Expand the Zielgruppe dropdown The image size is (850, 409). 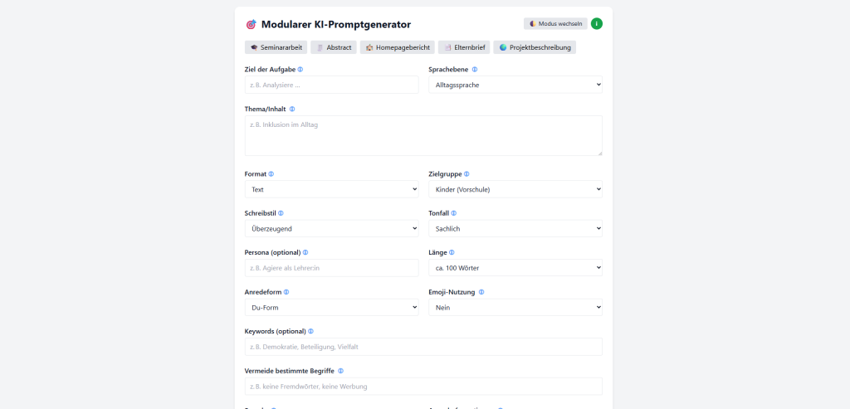515,189
